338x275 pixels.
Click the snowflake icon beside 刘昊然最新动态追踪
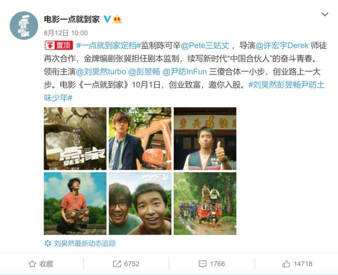[x=47, y=244]
